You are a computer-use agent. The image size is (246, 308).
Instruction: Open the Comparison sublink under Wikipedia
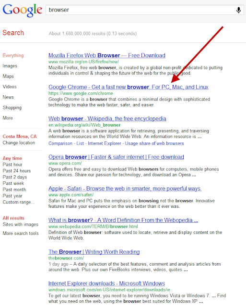tap(60, 143)
